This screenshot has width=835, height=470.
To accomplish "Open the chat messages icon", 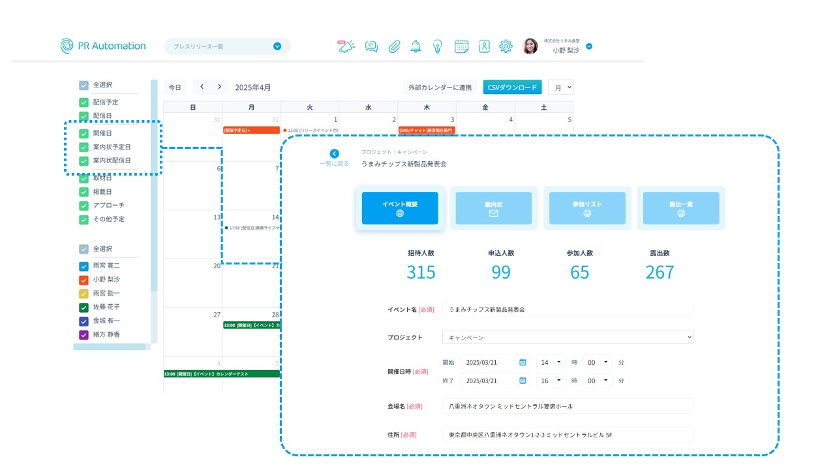I will pyautogui.click(x=371, y=46).
